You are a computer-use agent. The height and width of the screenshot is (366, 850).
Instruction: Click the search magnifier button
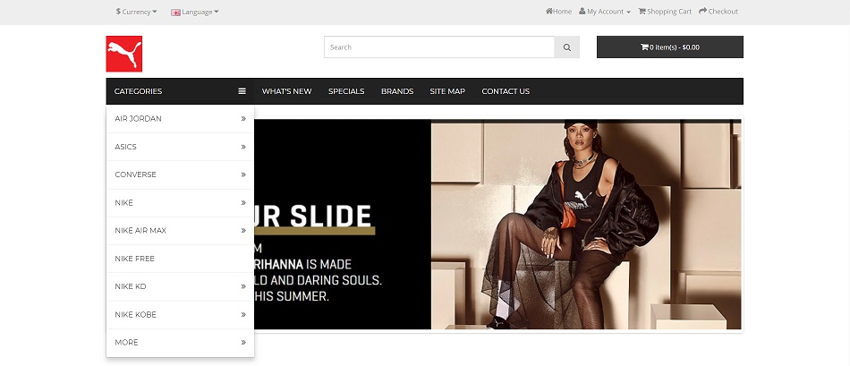[567, 47]
